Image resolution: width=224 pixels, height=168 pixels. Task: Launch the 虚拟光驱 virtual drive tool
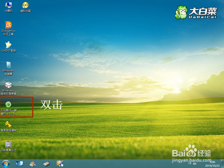[x=26, y=7]
